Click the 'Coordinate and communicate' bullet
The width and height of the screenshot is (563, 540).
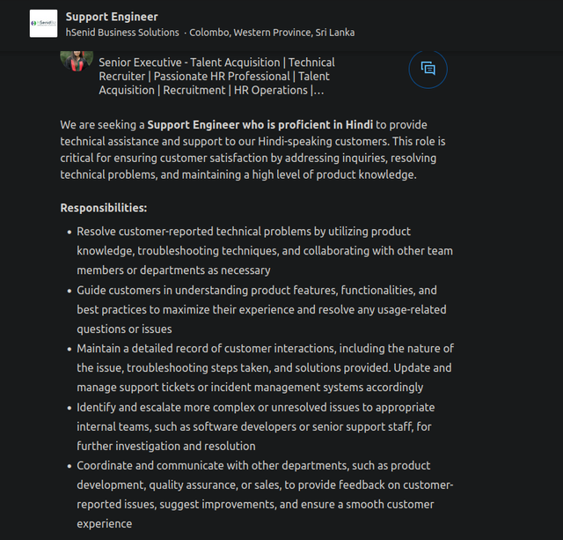pos(265,495)
